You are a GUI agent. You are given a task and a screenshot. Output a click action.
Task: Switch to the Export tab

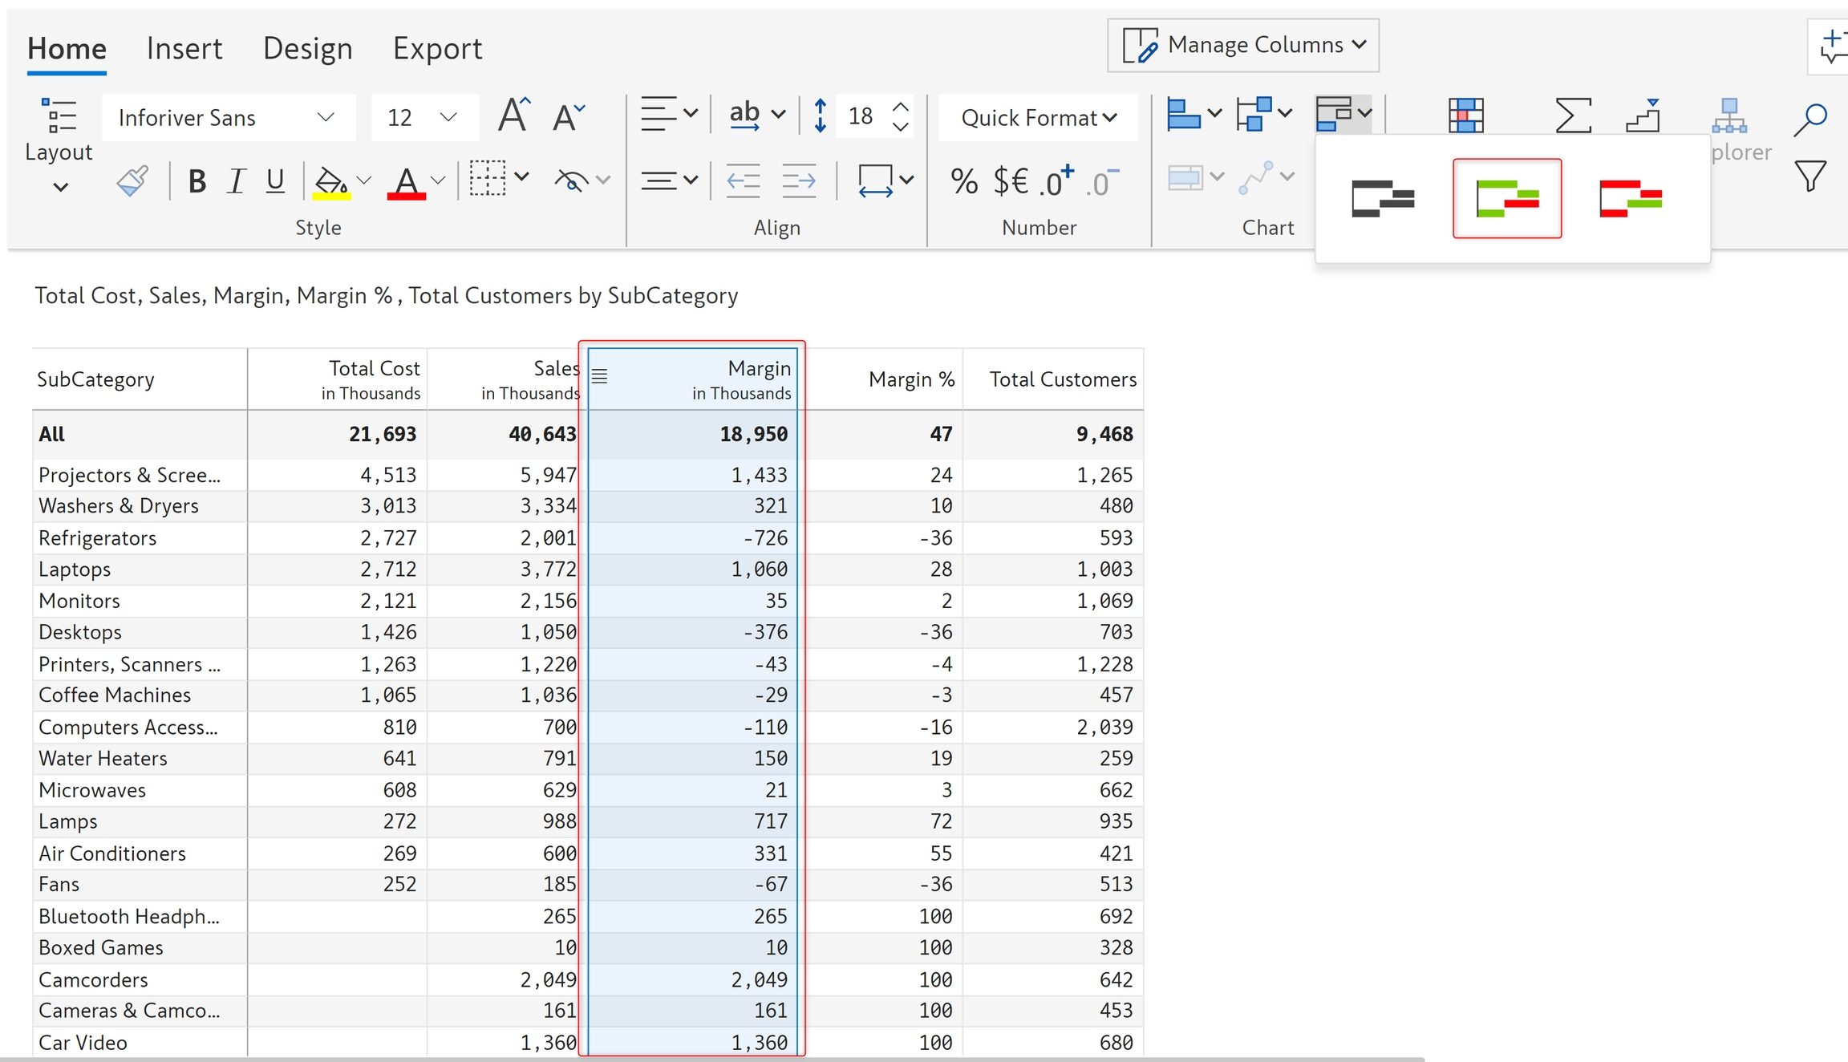pos(437,49)
